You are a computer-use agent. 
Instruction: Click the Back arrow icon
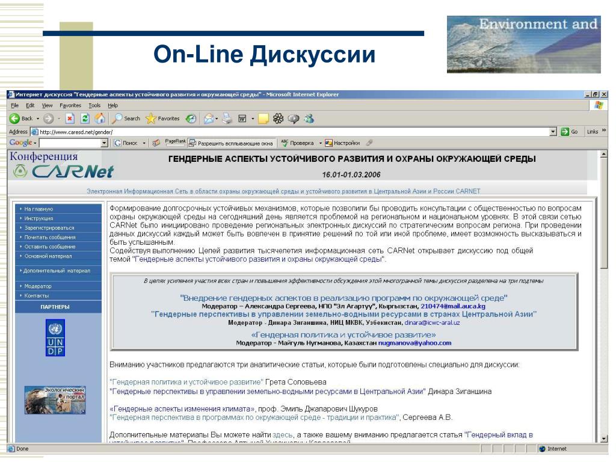tap(15, 119)
